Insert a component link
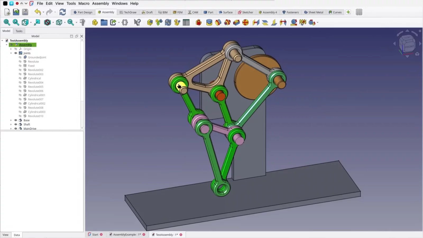The width and height of the screenshot is (423, 238). point(159,22)
